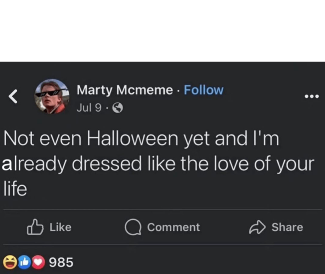Screen dimensions: 325x274
Task: Click the thumbs-up Like icon
Action: tap(34, 227)
